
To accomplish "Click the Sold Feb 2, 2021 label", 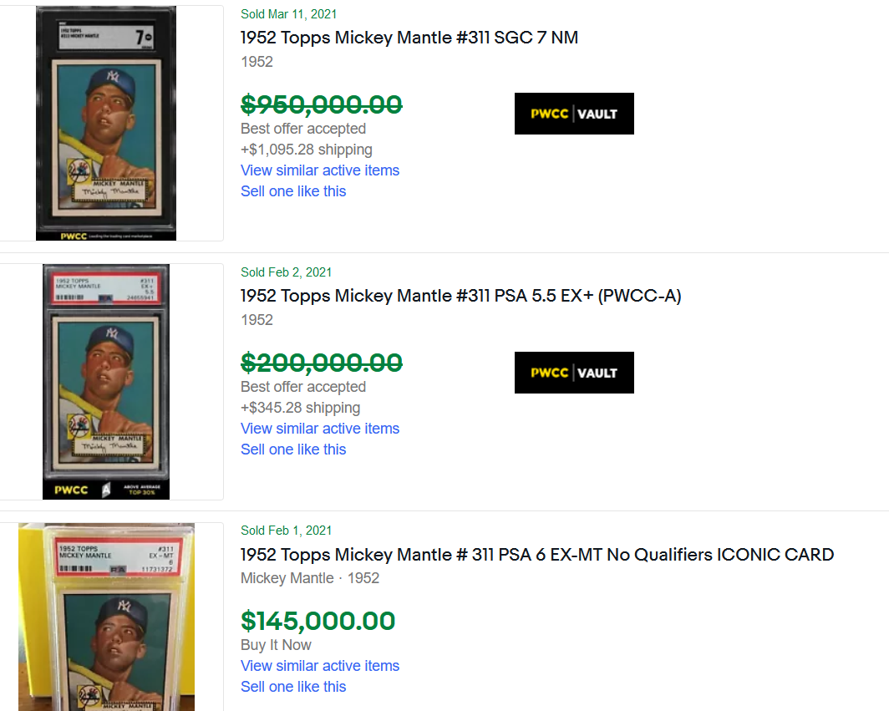I will pos(287,272).
